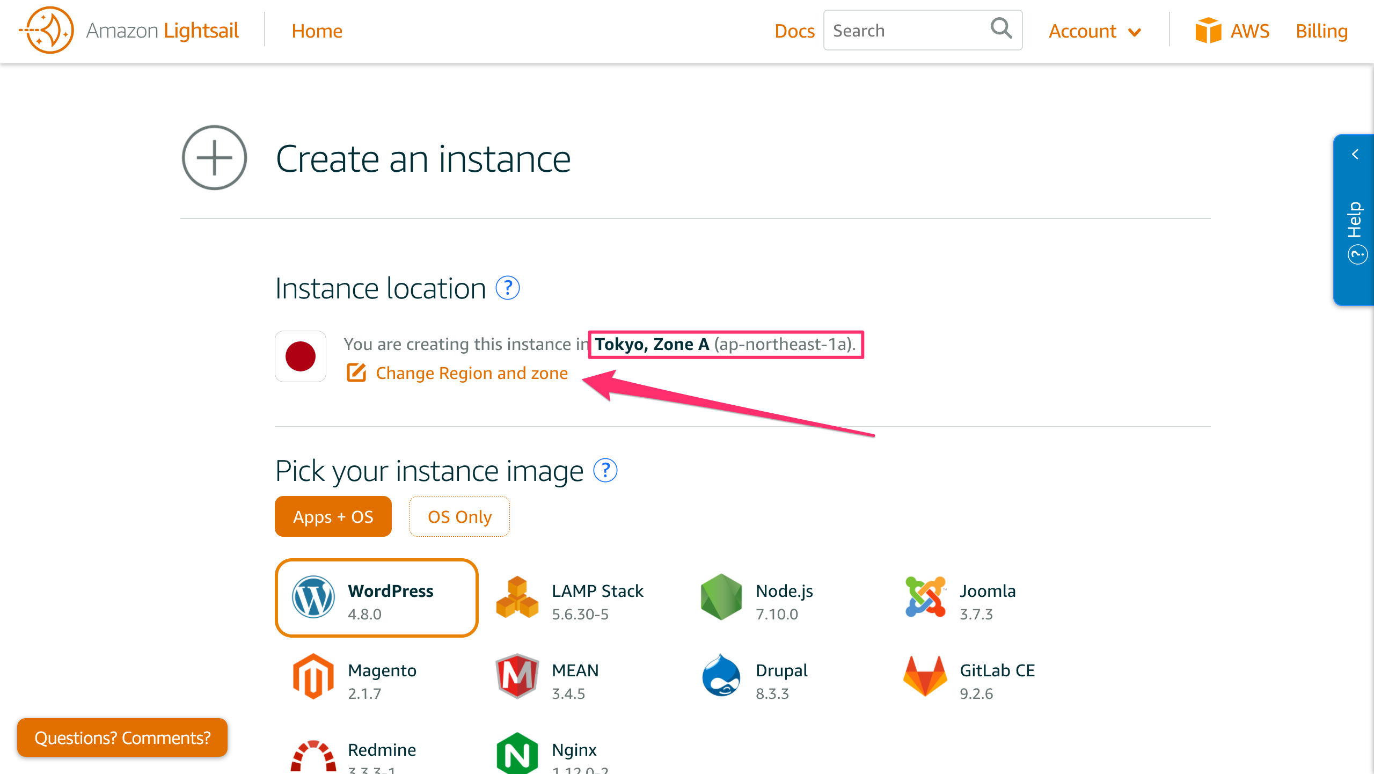Click the MEAN shield icon
The image size is (1374, 774).
[x=517, y=676]
